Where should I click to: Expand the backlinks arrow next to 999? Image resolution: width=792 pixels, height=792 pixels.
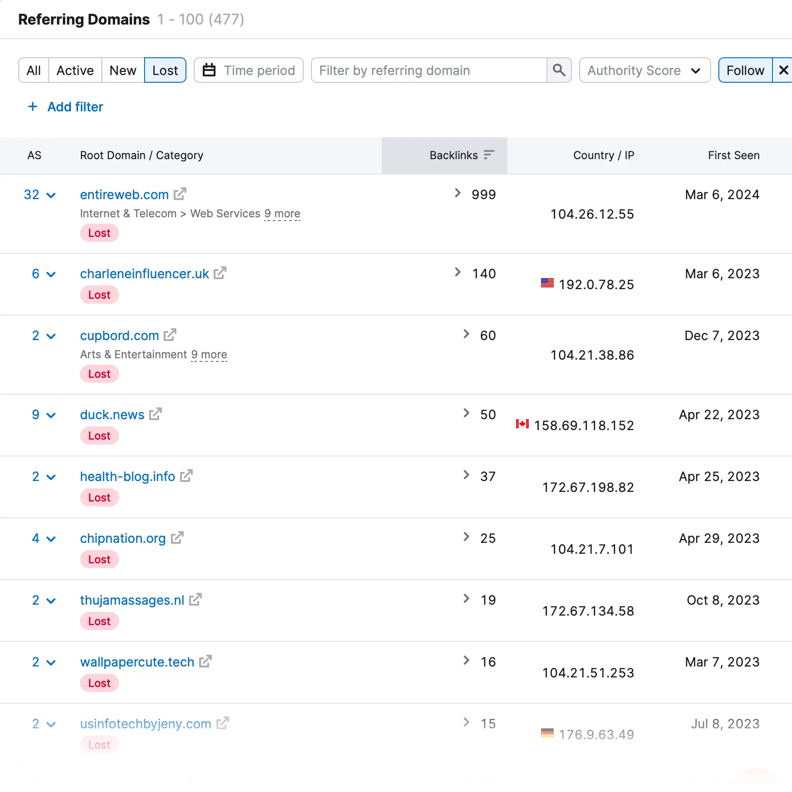[457, 193]
